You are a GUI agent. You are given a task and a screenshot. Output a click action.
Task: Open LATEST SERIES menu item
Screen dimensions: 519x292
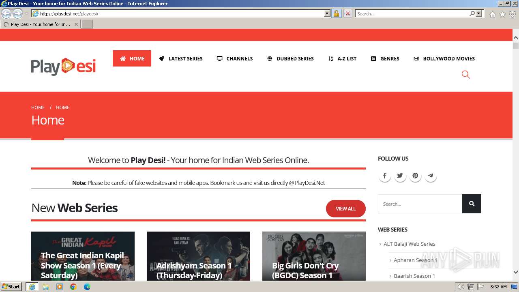[x=181, y=58]
